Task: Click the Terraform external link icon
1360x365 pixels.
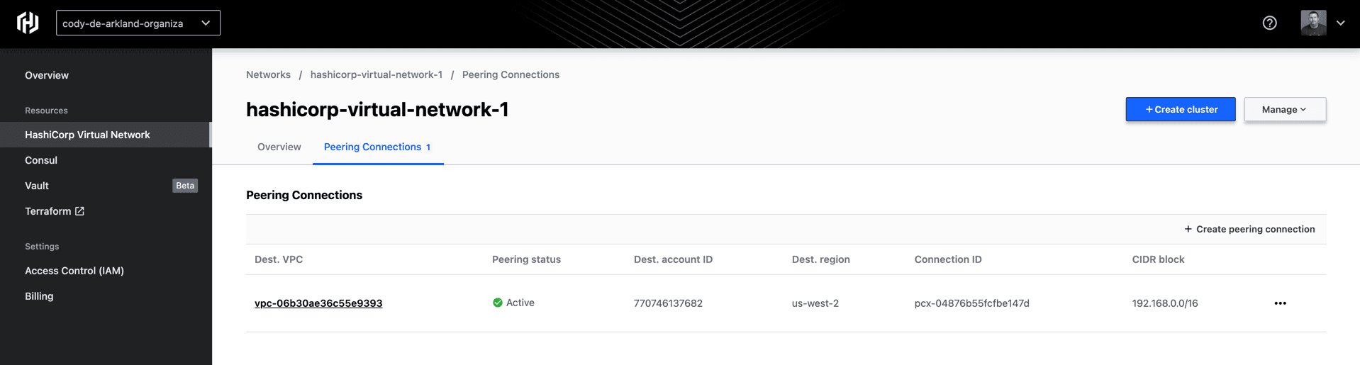Action: click(x=80, y=211)
